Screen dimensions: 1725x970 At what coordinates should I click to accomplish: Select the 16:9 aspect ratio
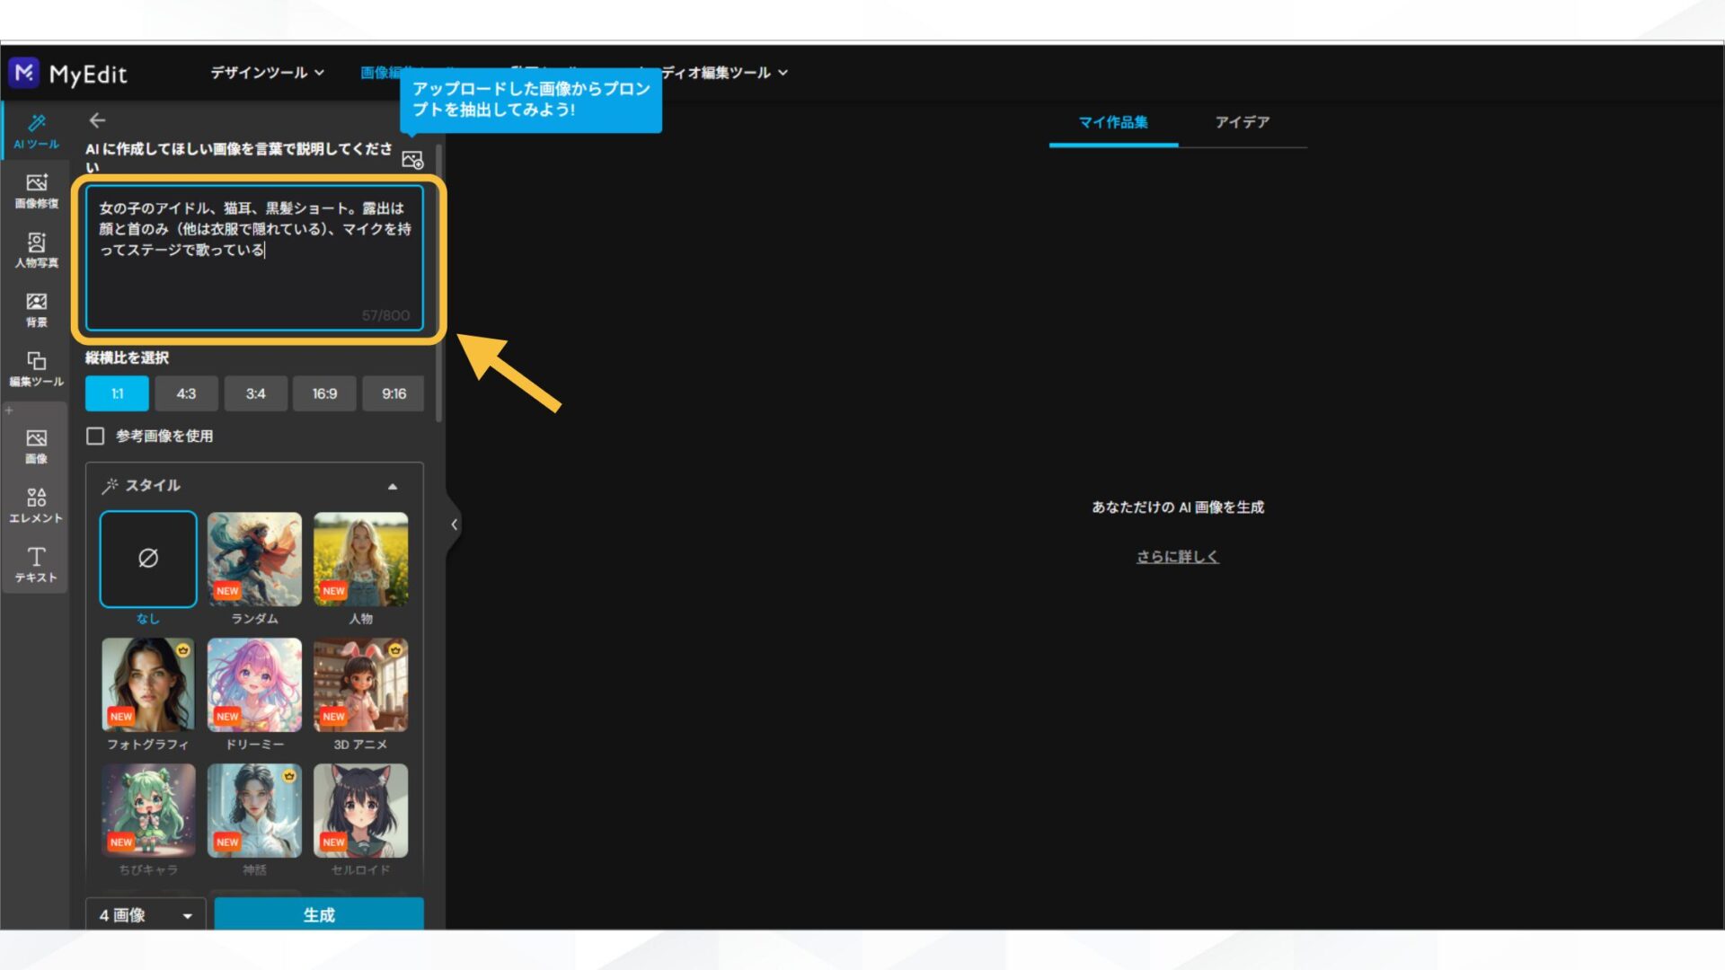click(x=324, y=393)
